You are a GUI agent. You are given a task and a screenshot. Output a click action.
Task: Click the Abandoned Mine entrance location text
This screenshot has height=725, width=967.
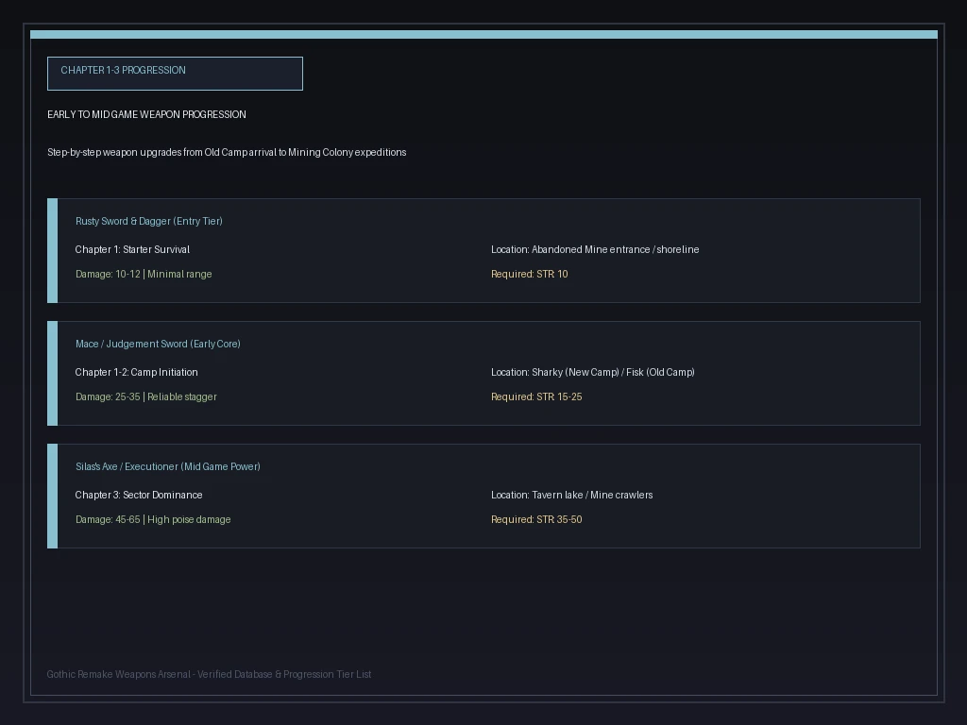point(595,249)
